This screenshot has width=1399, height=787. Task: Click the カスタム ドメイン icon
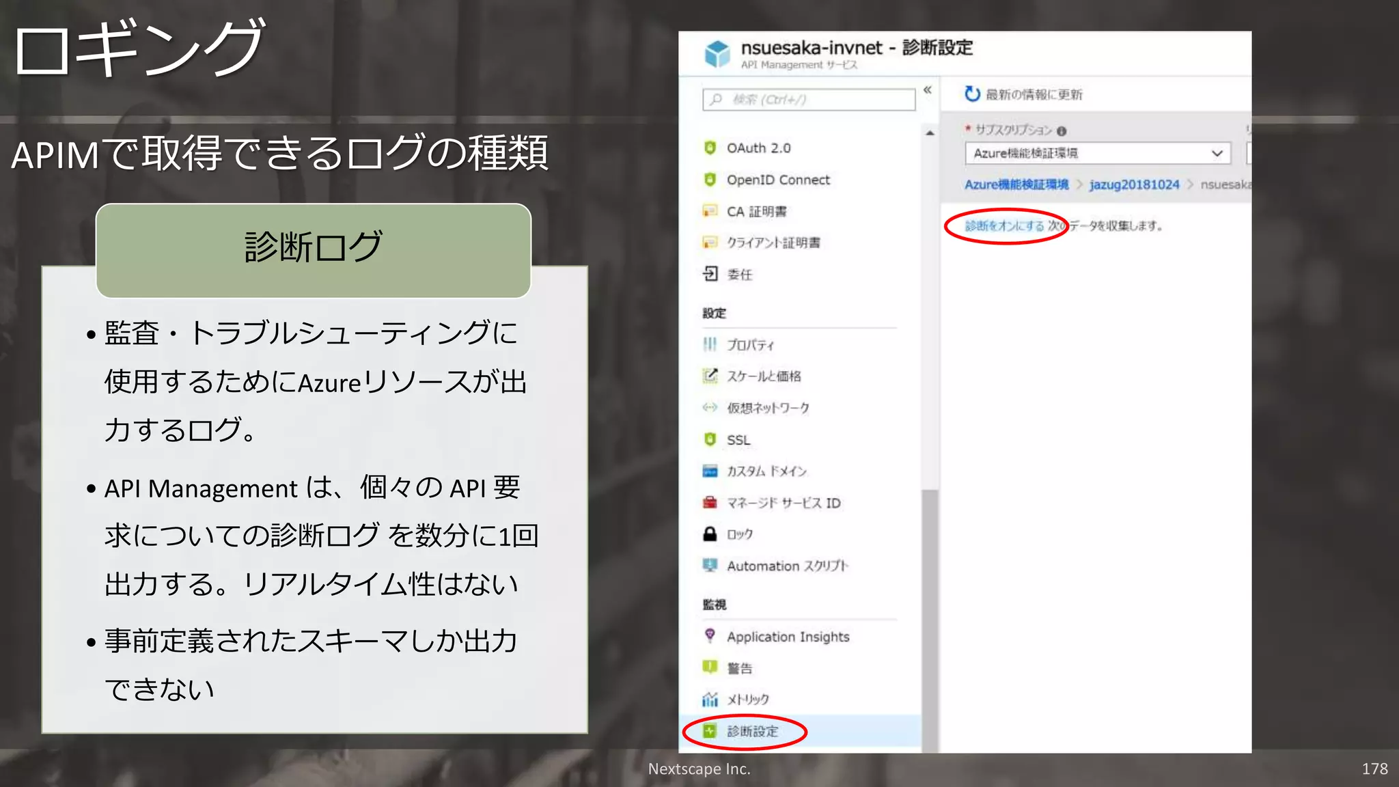pos(710,471)
